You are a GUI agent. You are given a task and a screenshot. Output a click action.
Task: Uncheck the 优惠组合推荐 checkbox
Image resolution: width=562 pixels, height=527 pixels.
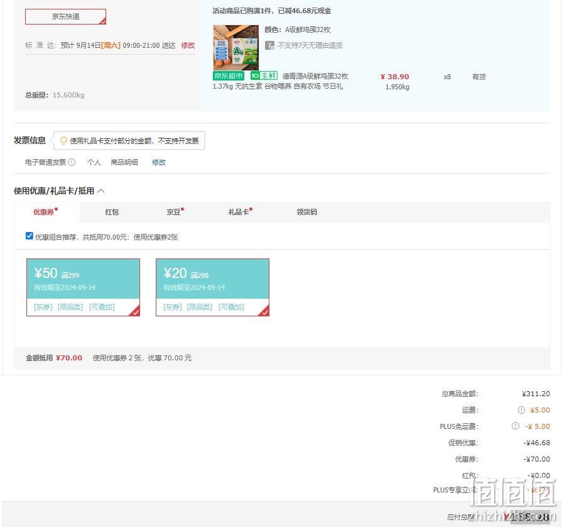pyautogui.click(x=30, y=236)
